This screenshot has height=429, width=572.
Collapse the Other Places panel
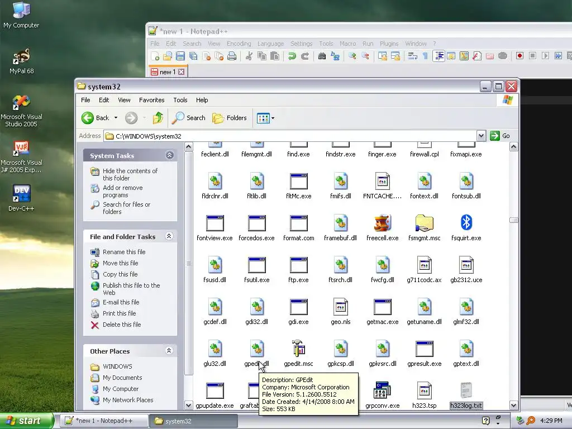[169, 351]
